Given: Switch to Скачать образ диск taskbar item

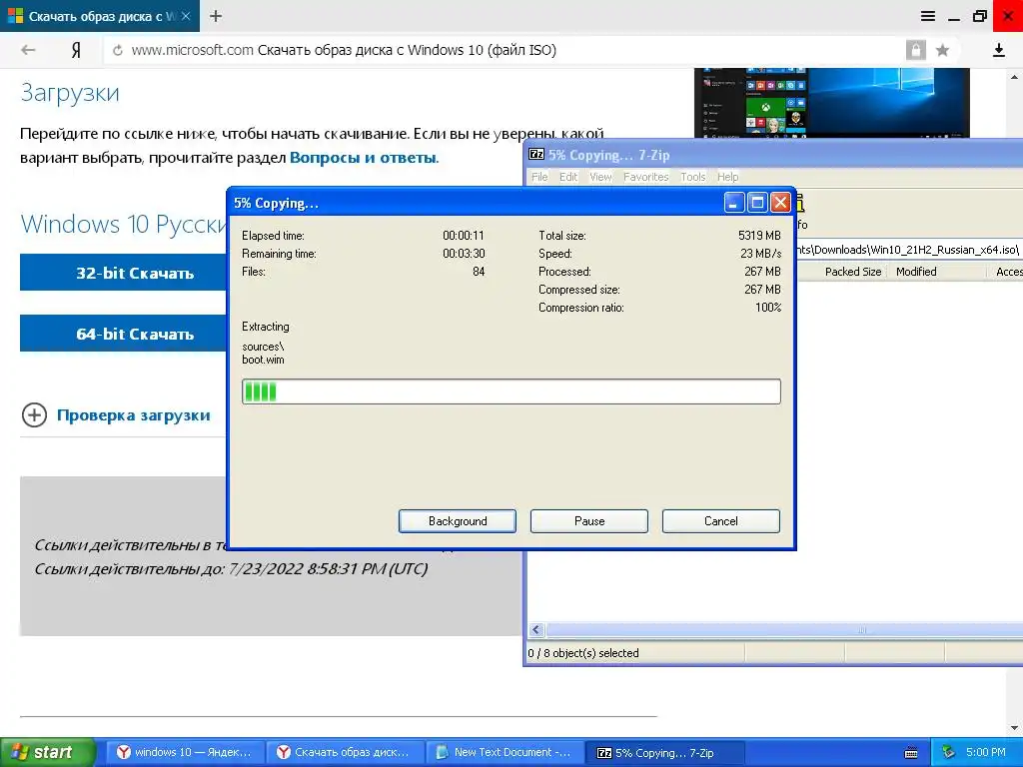Looking at the screenshot, I should pos(345,752).
